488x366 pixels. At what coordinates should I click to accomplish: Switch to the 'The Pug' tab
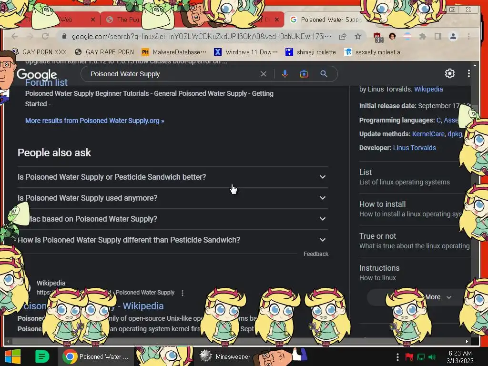(x=128, y=20)
